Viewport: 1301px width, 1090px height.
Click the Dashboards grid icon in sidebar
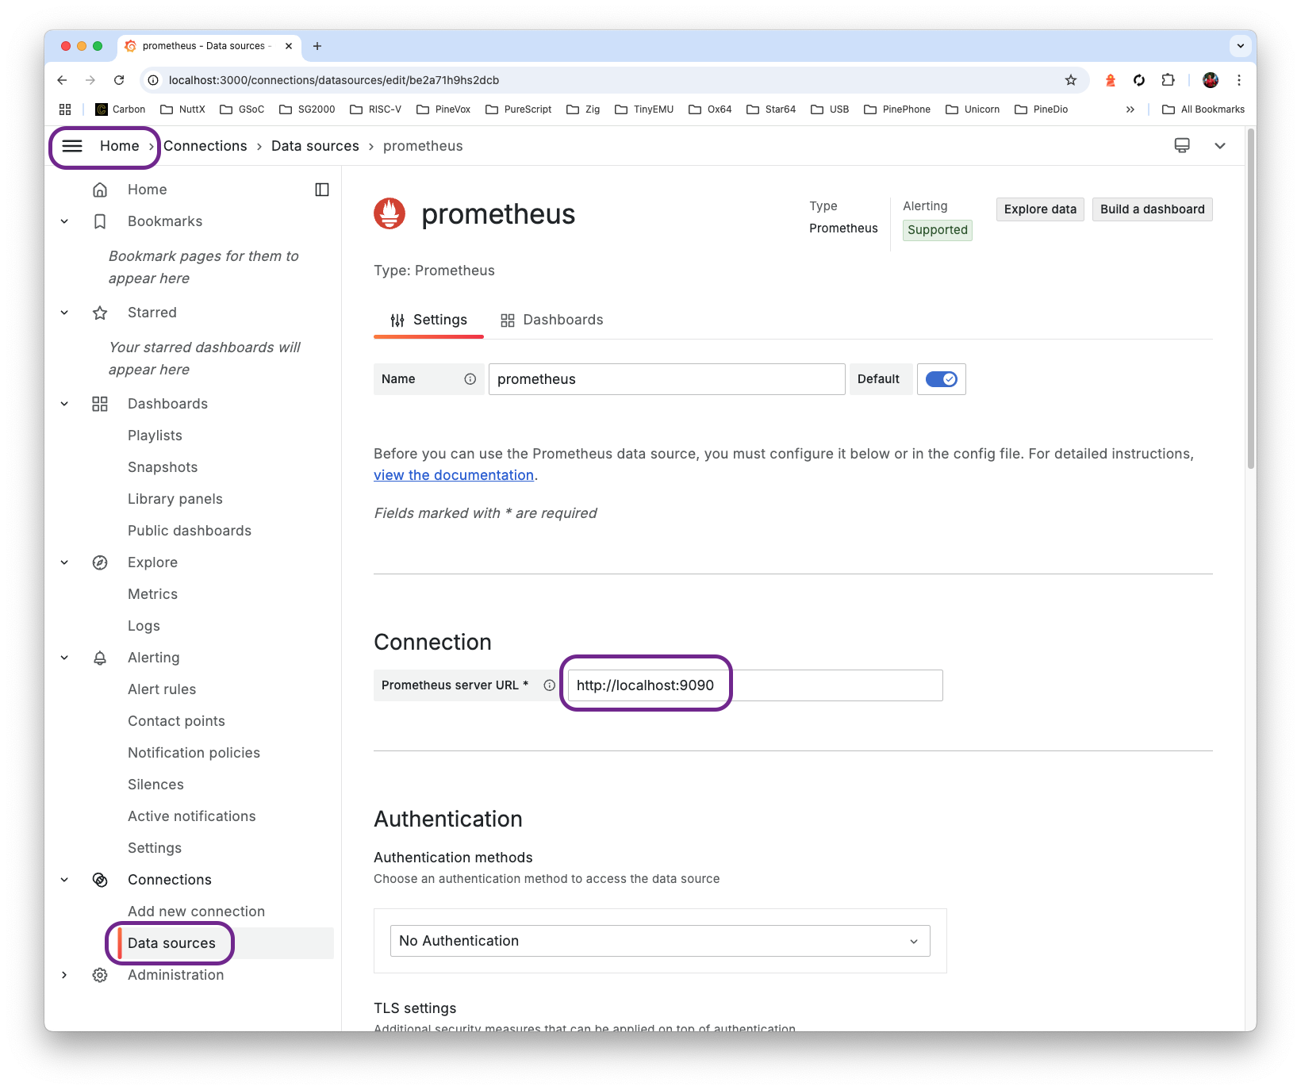coord(100,404)
